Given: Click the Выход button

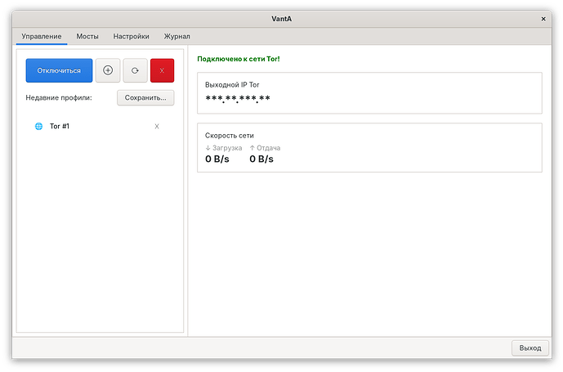Looking at the screenshot, I should [x=530, y=348].
